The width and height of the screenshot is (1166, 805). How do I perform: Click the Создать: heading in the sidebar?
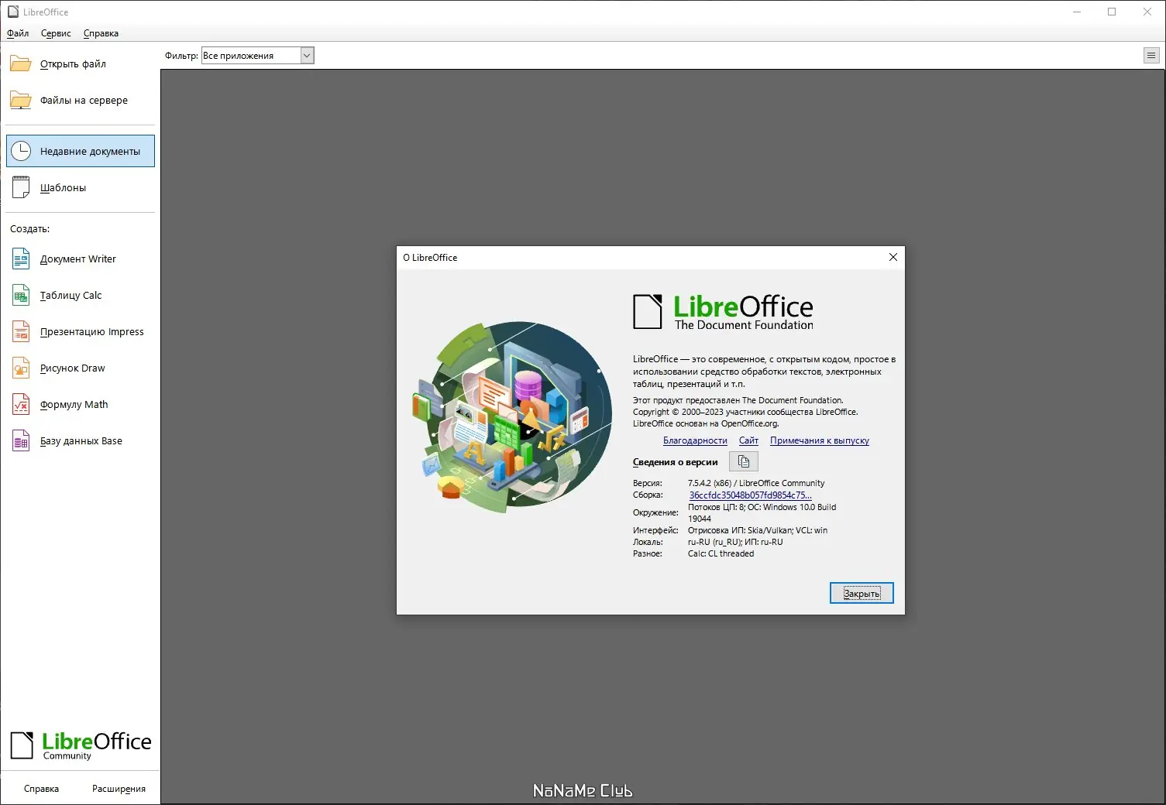(29, 228)
